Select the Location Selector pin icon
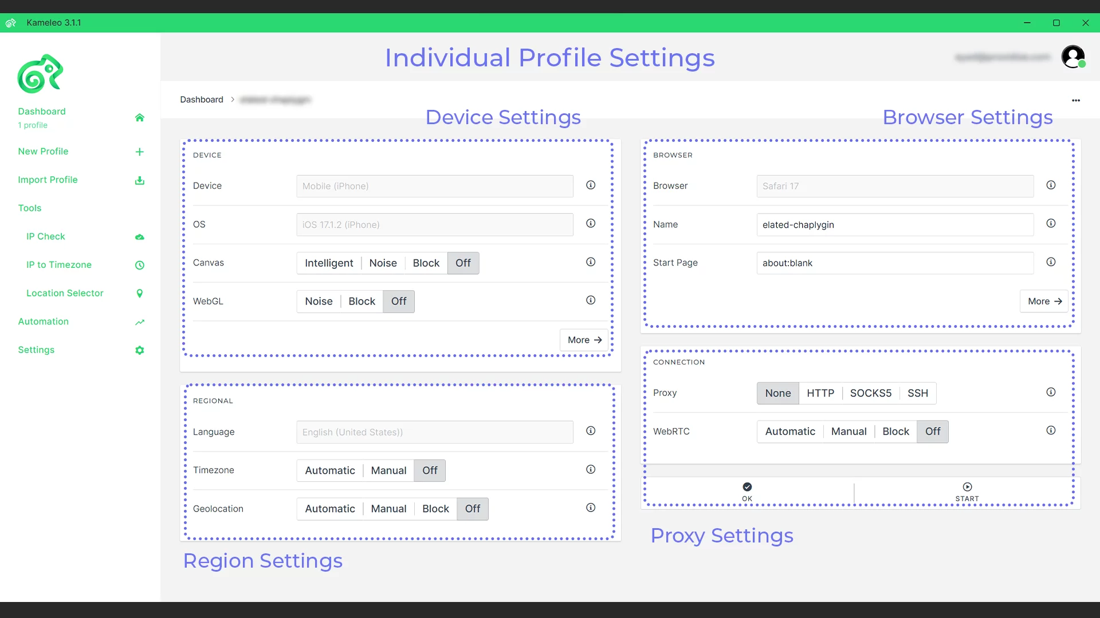 (140, 293)
